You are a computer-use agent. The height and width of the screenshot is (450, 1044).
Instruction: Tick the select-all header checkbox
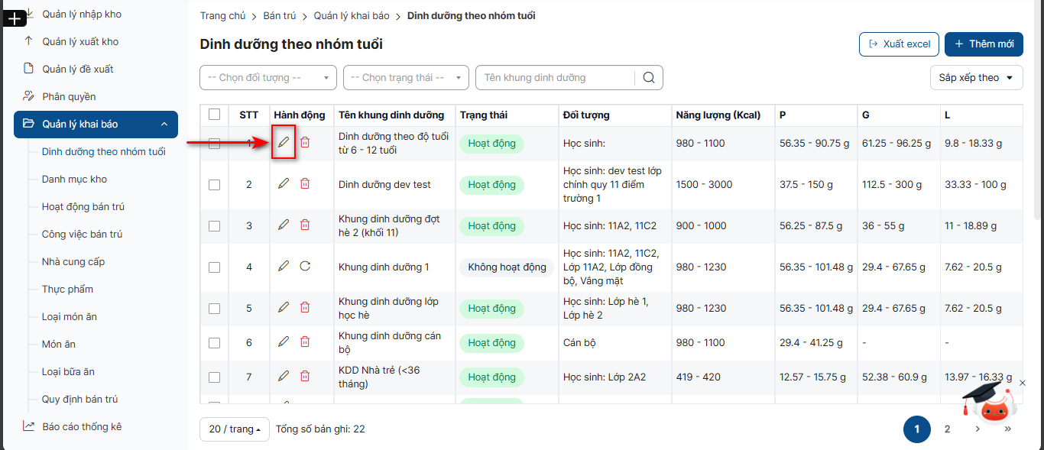click(214, 115)
